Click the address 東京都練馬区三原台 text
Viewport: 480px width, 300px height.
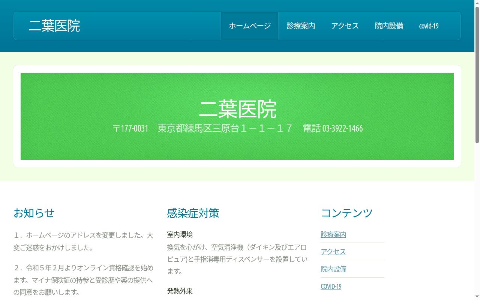coord(198,129)
